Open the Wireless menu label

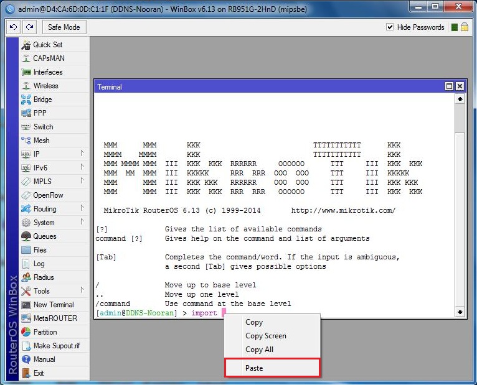(x=45, y=86)
